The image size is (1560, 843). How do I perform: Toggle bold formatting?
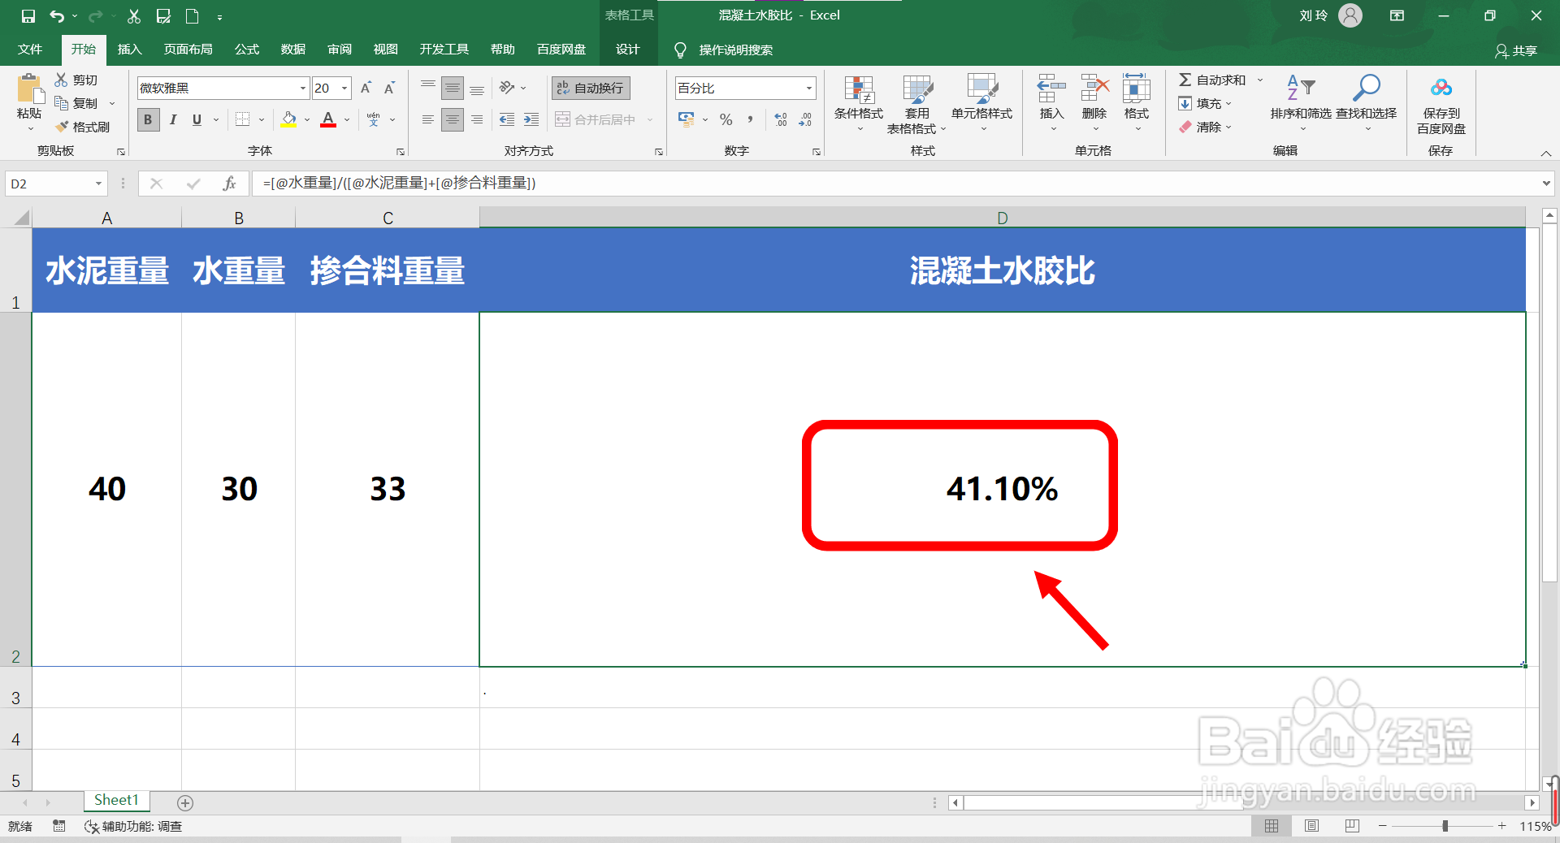pos(148,119)
